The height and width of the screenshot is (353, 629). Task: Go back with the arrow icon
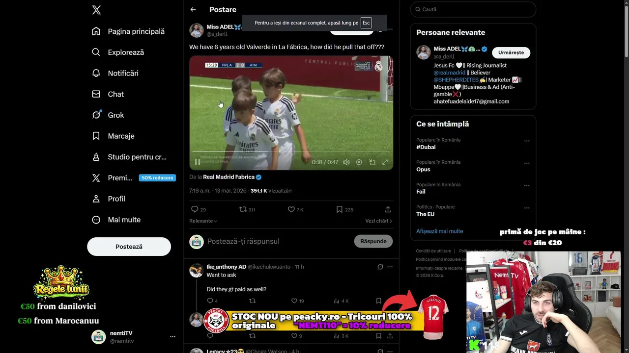[193, 9]
